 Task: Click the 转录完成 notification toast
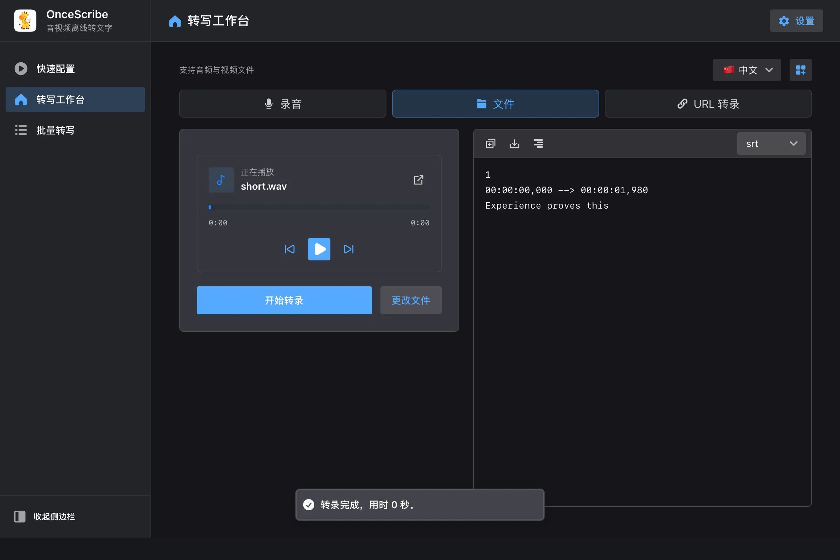(420, 505)
